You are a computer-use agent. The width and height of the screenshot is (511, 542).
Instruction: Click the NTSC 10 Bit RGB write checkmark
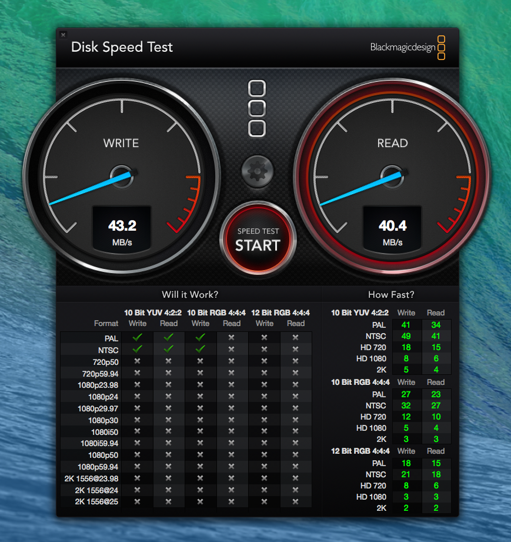pyautogui.click(x=201, y=349)
